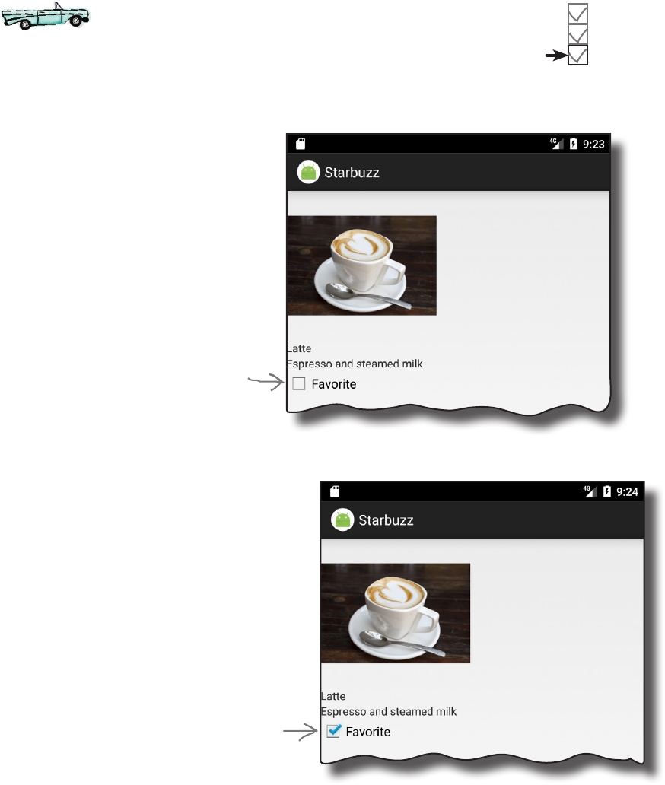The height and width of the screenshot is (785, 665).
Task: Tap the battery charging icon beside 9:24
Action: [x=607, y=491]
